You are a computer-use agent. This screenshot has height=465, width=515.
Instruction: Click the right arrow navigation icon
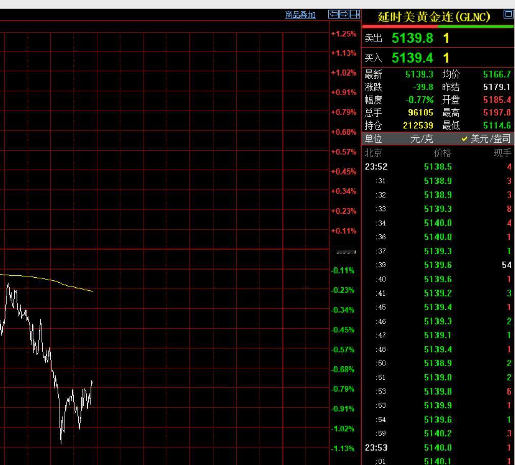click(344, 14)
